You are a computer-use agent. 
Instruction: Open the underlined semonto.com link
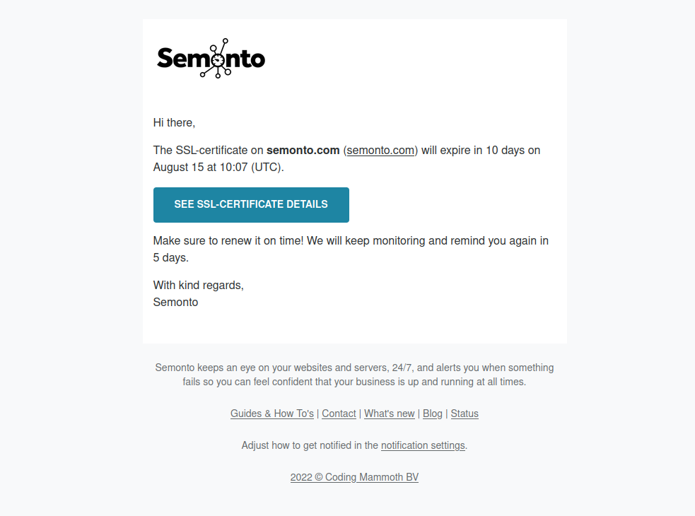380,150
